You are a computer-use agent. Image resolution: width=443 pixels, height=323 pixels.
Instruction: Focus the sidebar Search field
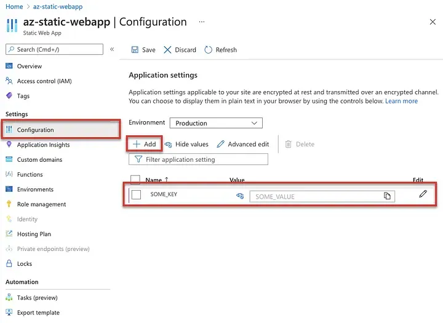[54, 49]
